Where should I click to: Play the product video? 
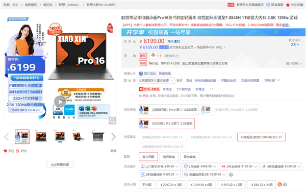coord(60,102)
